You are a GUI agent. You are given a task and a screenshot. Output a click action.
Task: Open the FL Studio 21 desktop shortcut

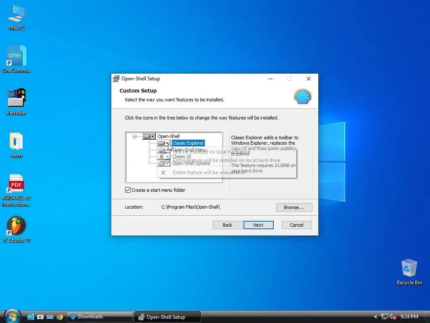(16, 229)
